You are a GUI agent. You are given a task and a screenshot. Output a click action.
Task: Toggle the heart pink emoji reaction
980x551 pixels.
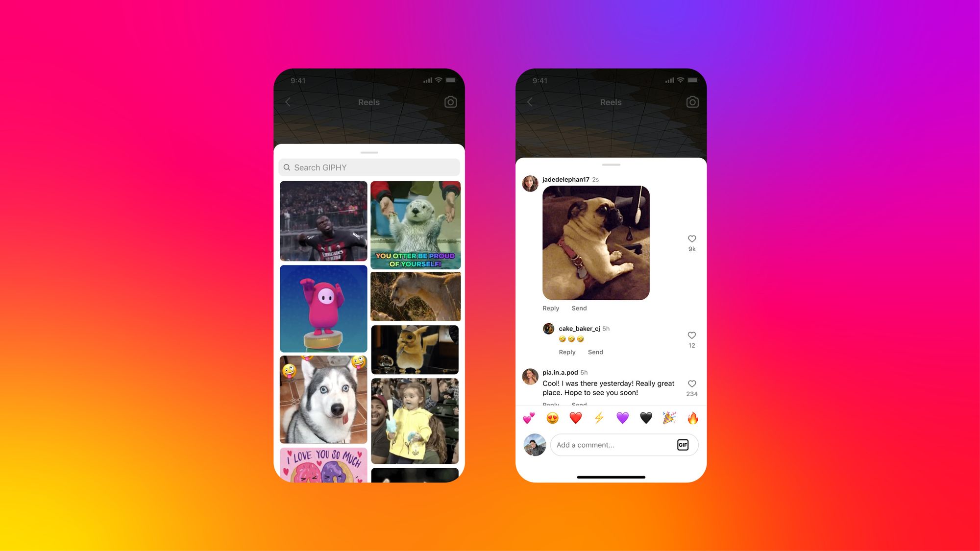(x=529, y=418)
